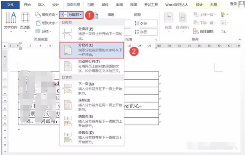Click the spacing before field showing 0 行

149,23
